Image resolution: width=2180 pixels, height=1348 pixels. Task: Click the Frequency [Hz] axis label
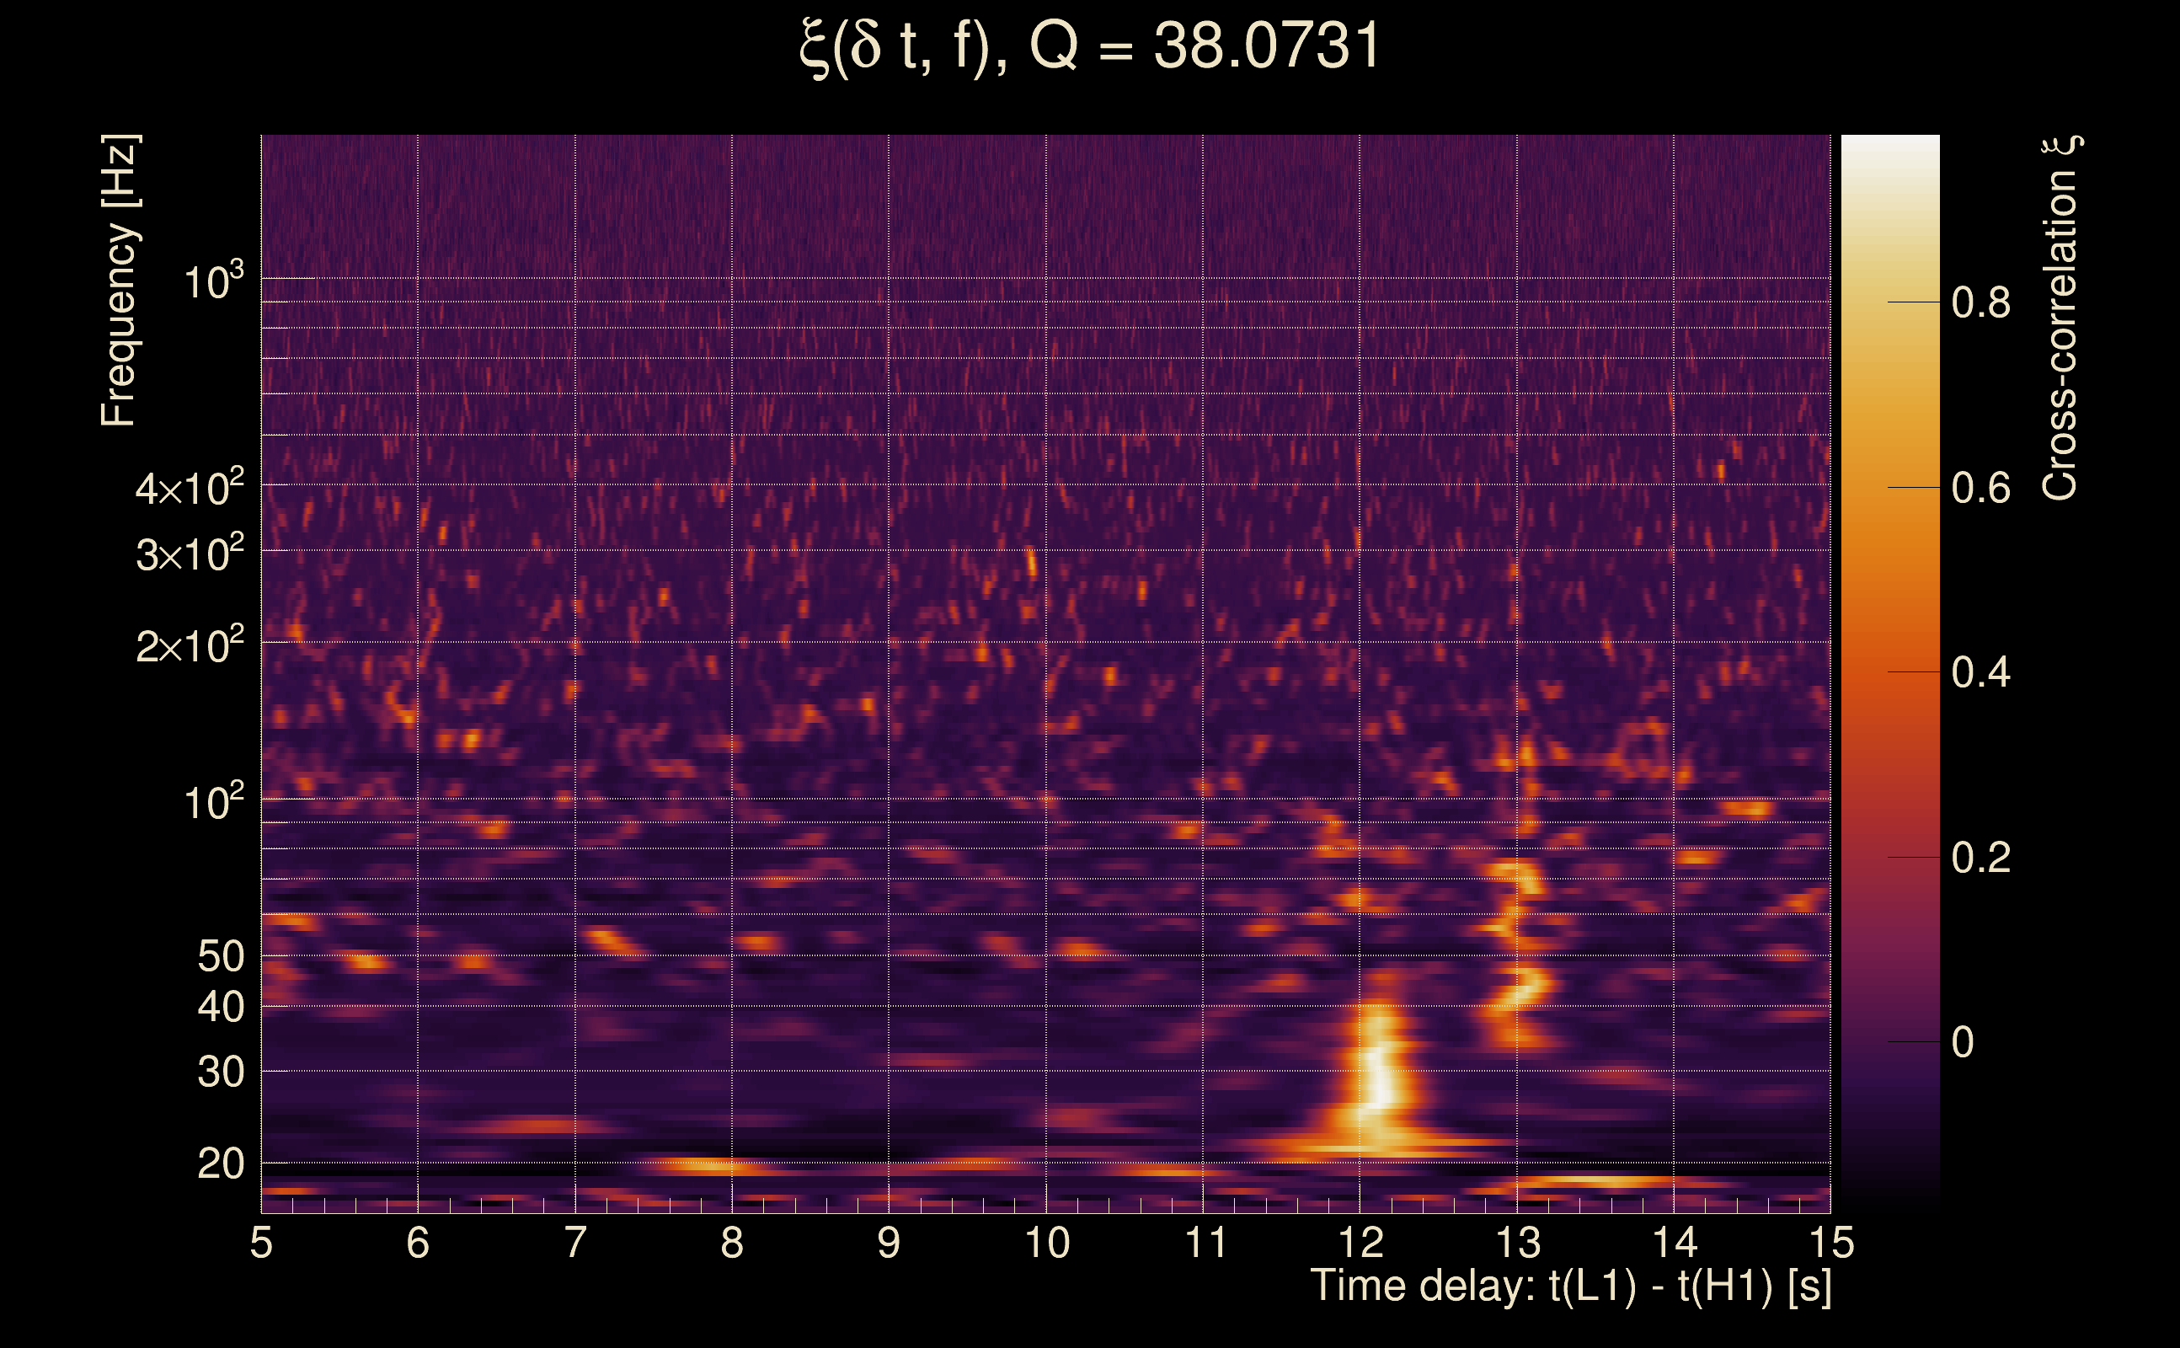pyautogui.click(x=119, y=281)
